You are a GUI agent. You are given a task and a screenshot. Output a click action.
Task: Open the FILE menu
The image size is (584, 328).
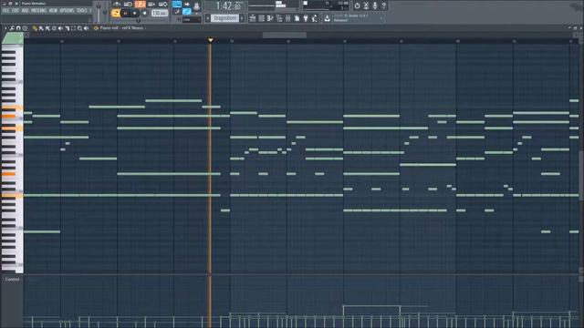pyautogui.click(x=6, y=11)
